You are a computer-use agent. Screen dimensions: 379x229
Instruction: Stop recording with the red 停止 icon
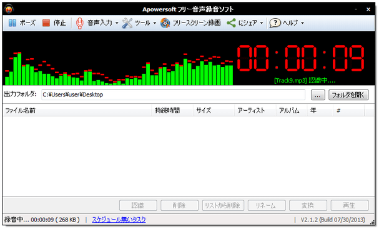pyautogui.click(x=46, y=23)
